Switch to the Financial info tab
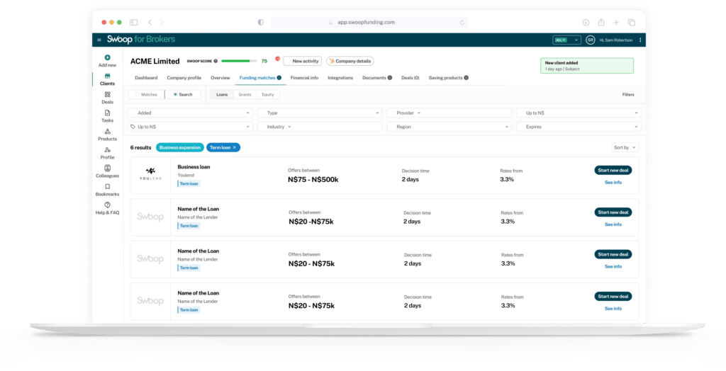Image resolution: width=726 pixels, height=371 pixels. 304,78
